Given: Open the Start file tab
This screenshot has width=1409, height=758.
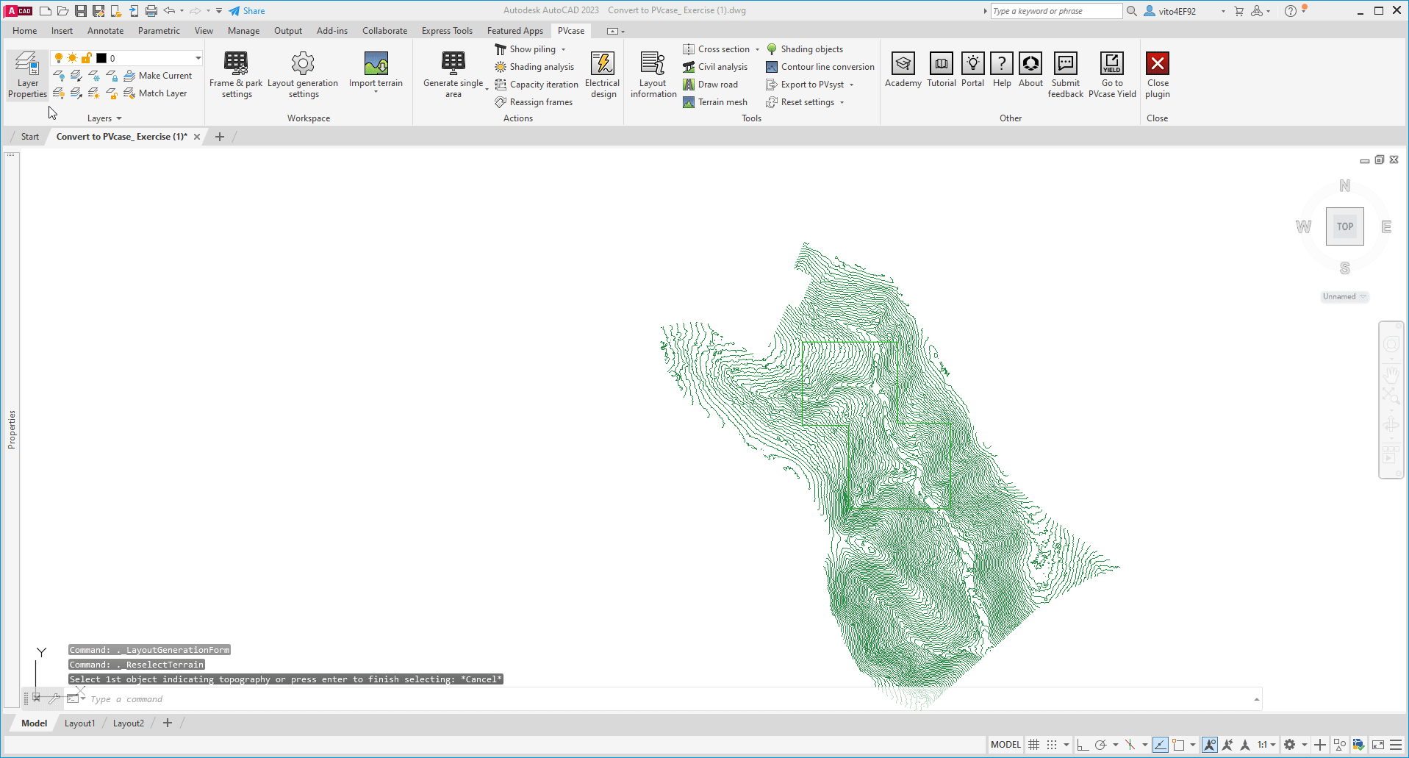Looking at the screenshot, I should (29, 137).
